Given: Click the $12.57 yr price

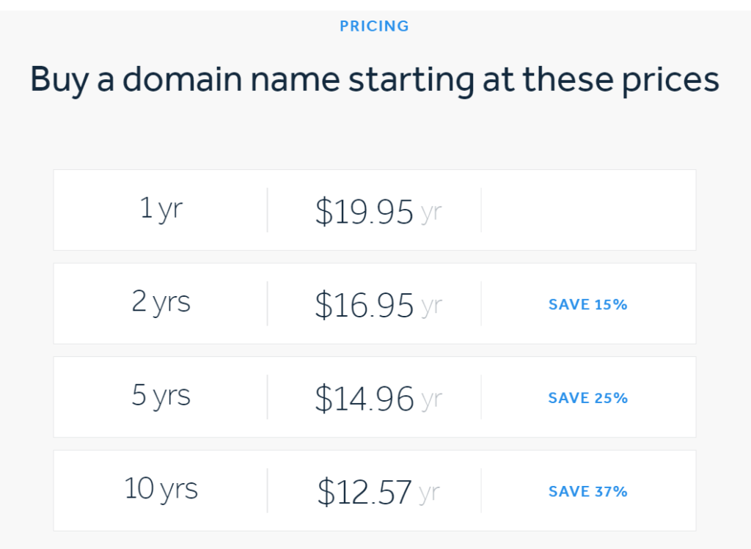Looking at the screenshot, I should click(378, 492).
